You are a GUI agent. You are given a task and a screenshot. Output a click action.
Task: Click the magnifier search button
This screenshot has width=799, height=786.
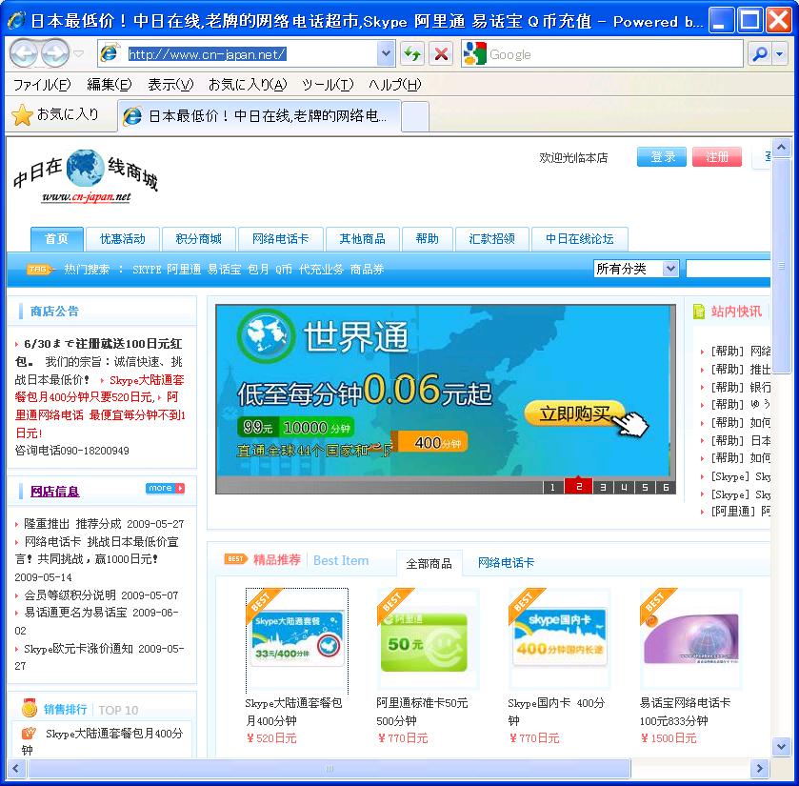point(759,53)
